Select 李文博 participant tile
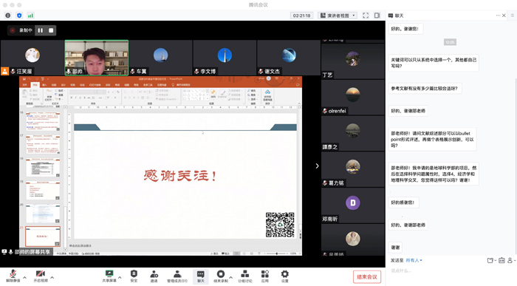This screenshot has width=517, height=286. click(x=225, y=58)
